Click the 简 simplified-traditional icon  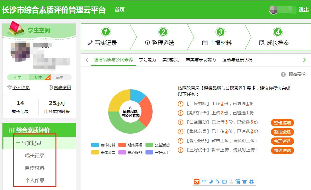(x=237, y=182)
